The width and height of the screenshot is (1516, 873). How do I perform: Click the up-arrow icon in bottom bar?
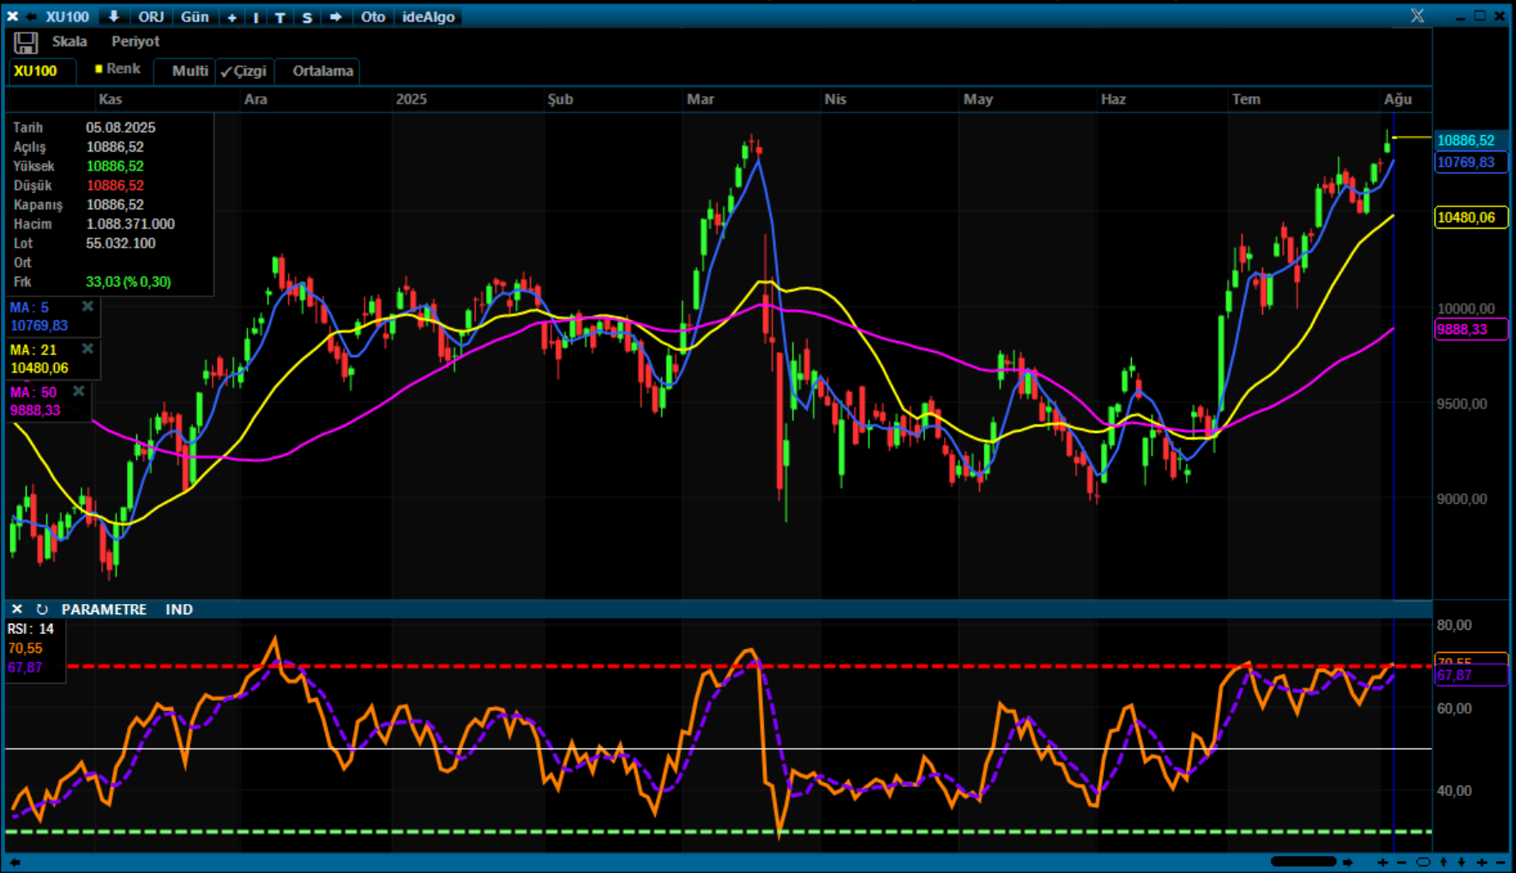click(x=1444, y=862)
